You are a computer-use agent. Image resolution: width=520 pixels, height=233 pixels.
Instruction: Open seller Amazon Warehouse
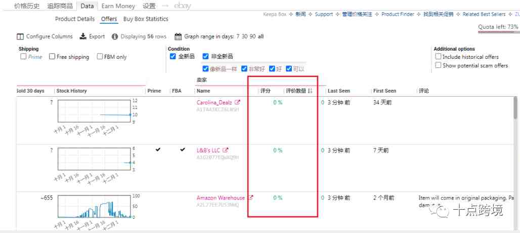tap(221, 198)
